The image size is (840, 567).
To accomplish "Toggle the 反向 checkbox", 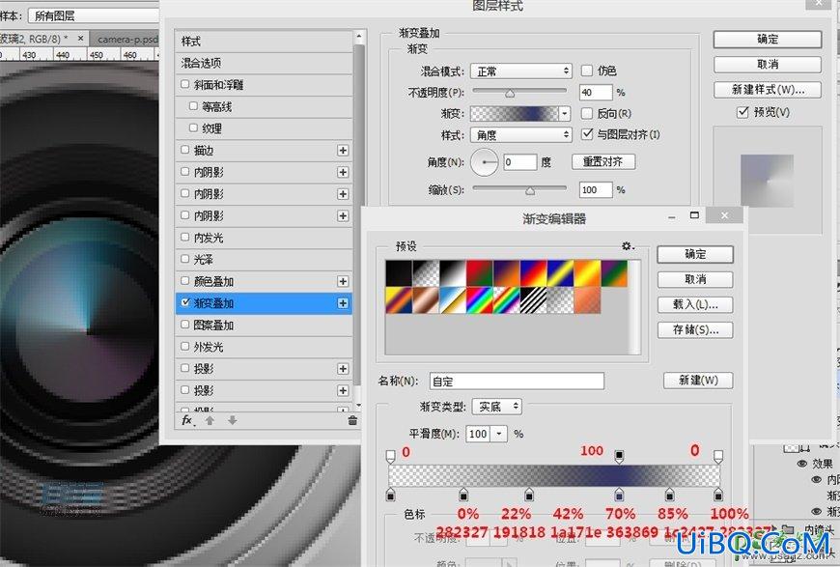I will pyautogui.click(x=587, y=113).
